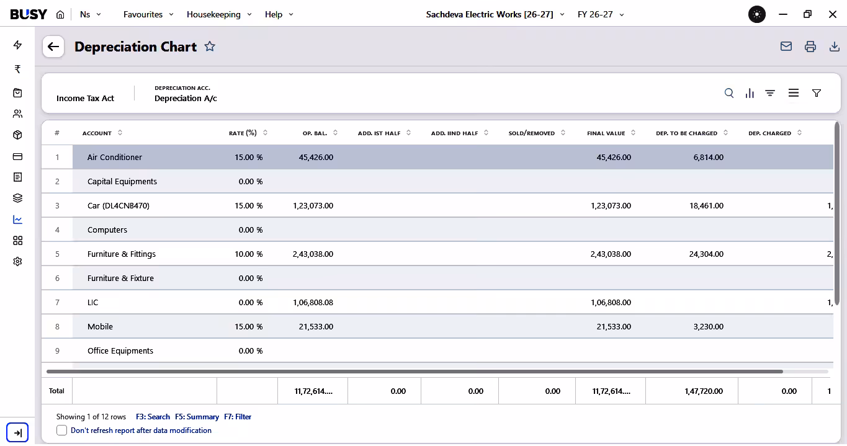Click the 24,304.00 depreciation cell
Image resolution: width=847 pixels, height=446 pixels.
[706, 254]
